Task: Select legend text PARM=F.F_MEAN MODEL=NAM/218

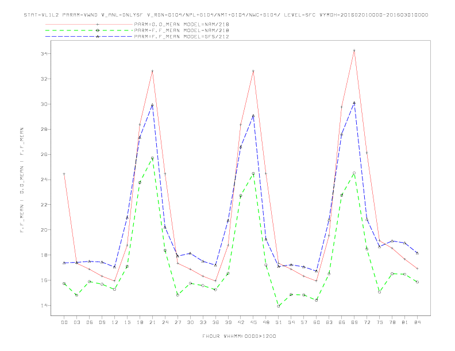Action: [182, 30]
